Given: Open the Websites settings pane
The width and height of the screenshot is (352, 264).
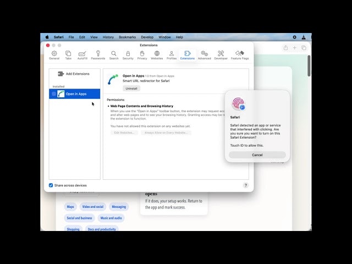Looking at the screenshot, I should 157,55.
